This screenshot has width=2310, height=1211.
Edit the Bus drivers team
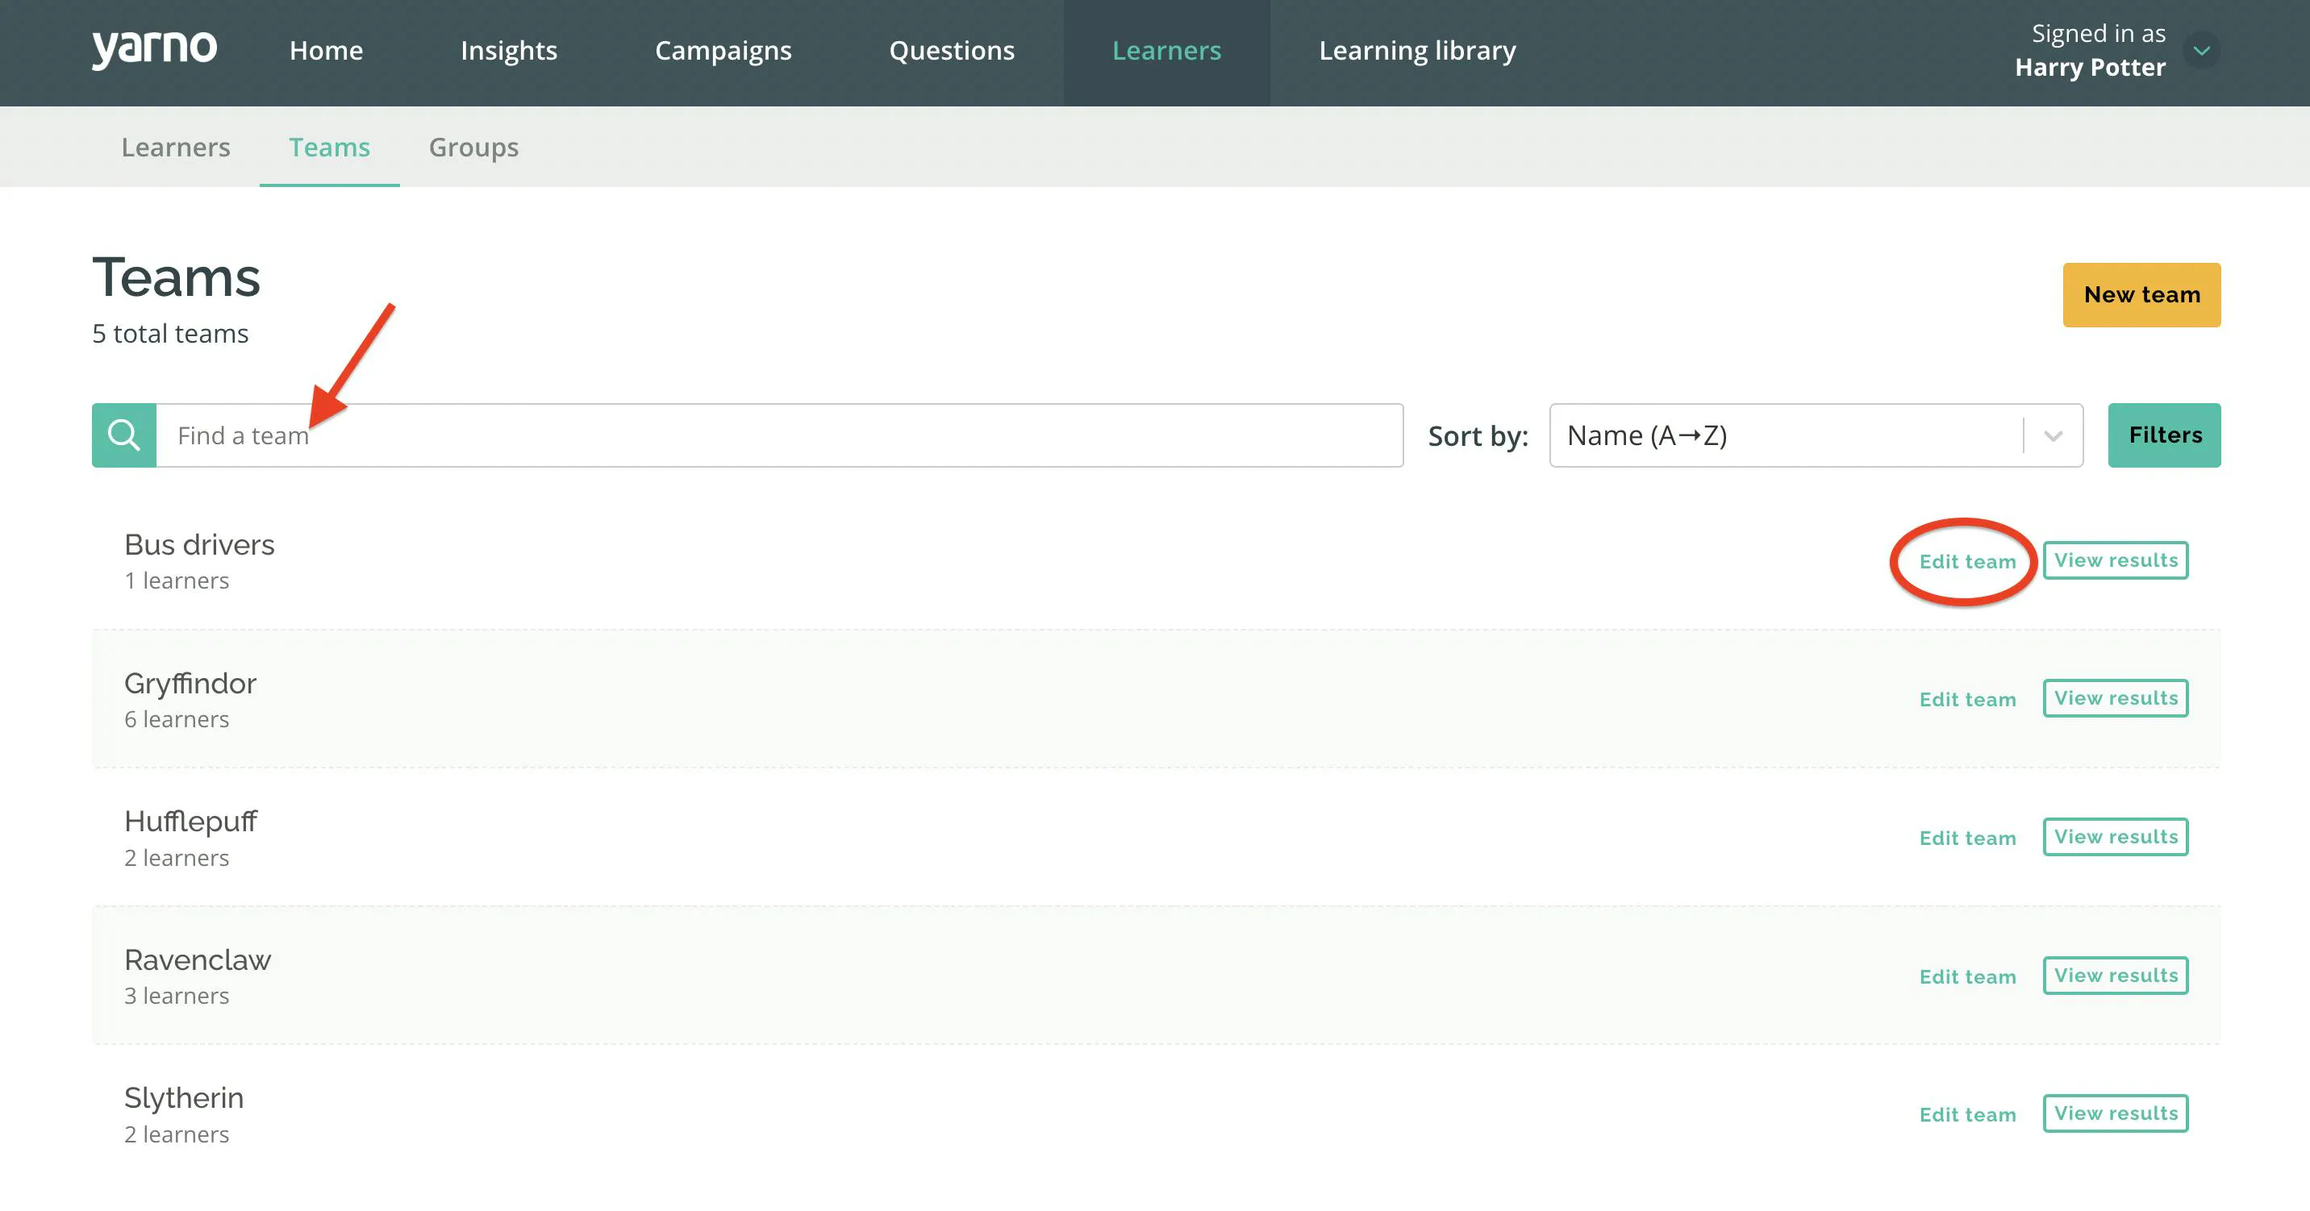tap(1967, 562)
